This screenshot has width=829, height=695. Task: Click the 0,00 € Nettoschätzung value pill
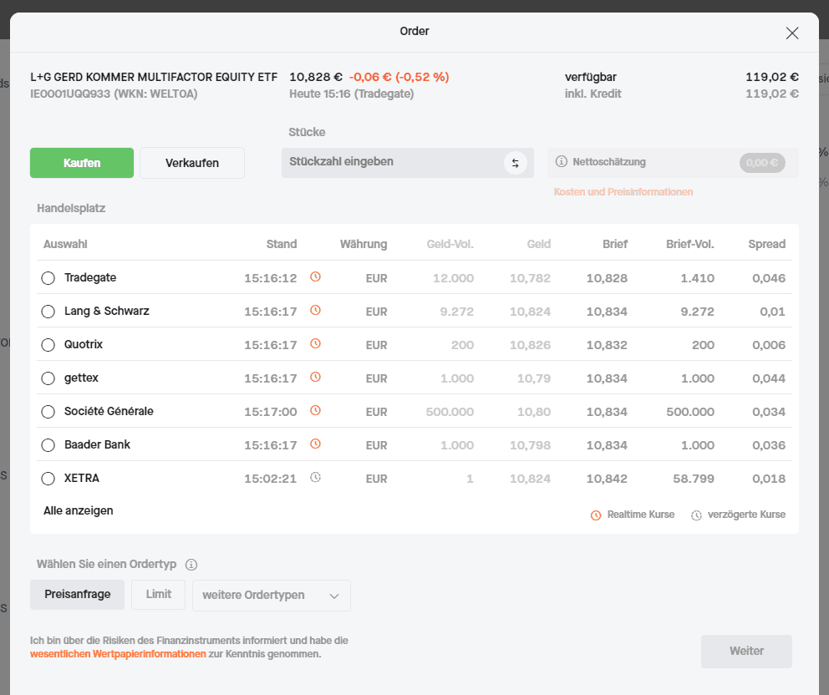coord(762,163)
